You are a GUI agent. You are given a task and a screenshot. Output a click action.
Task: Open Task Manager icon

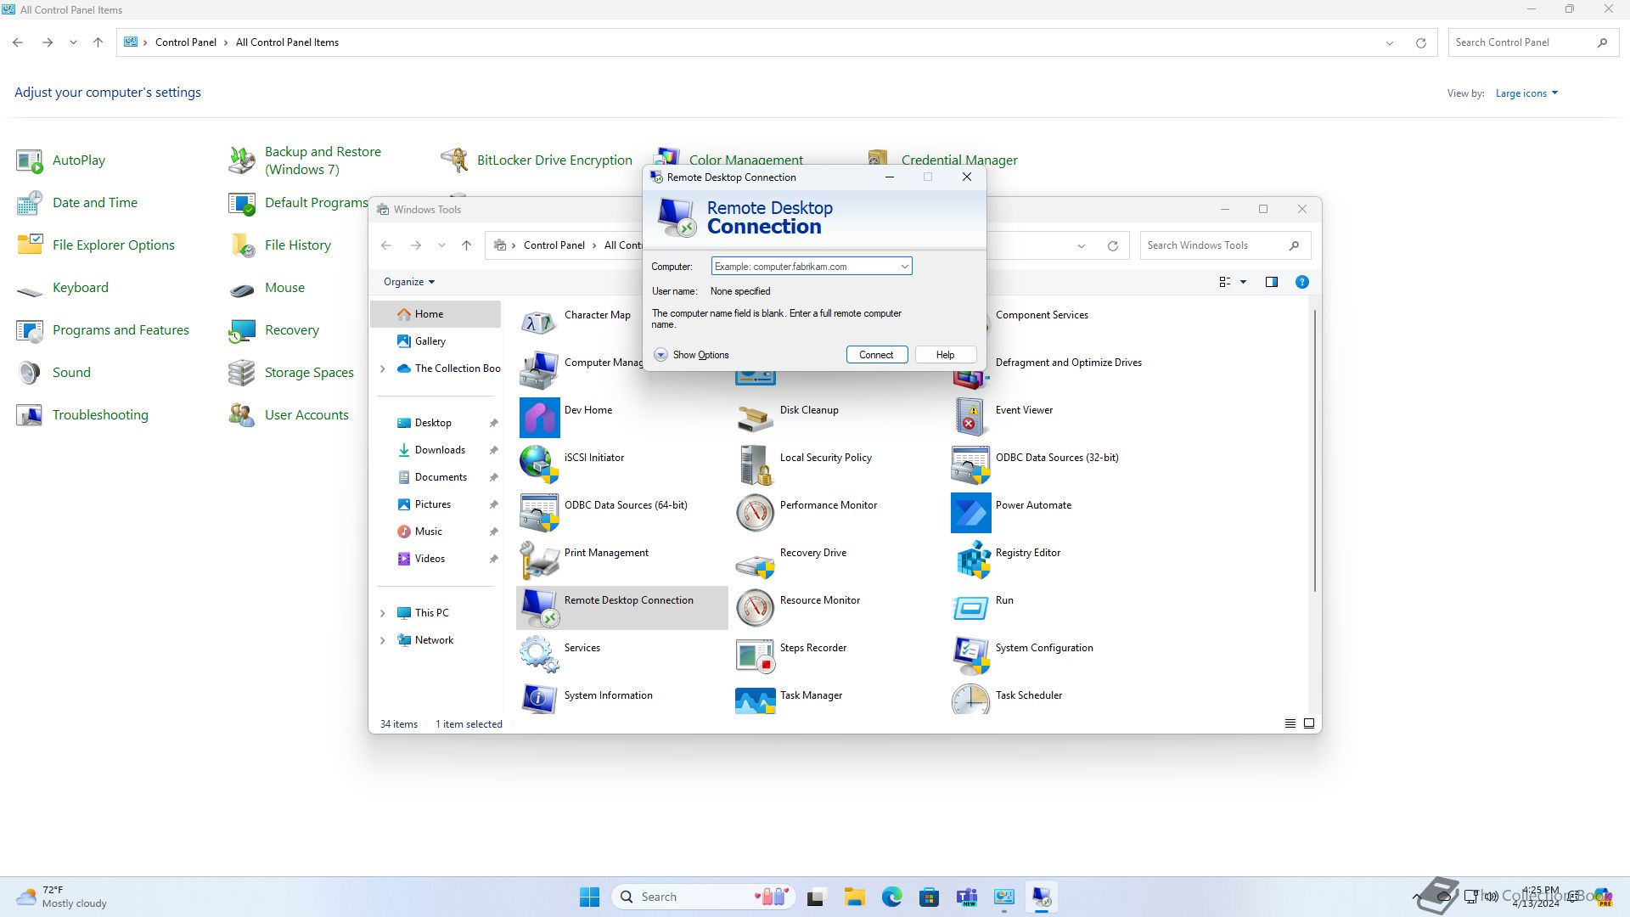755,700
